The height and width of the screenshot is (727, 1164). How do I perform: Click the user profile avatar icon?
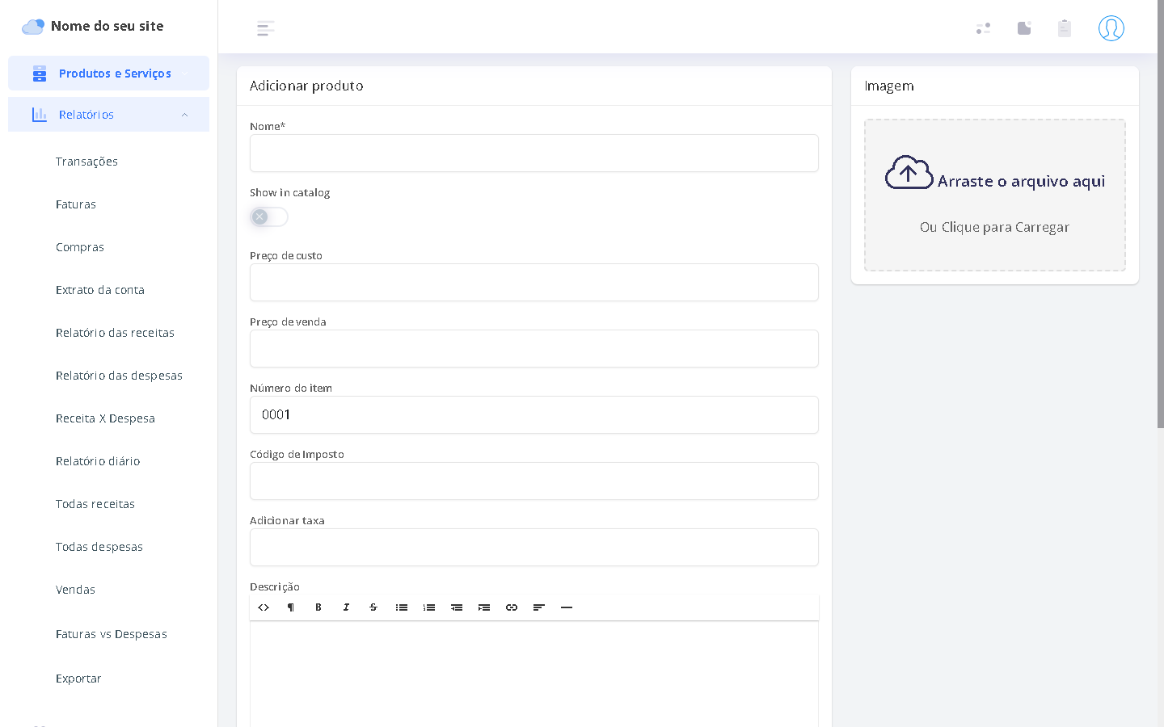pos(1111,28)
